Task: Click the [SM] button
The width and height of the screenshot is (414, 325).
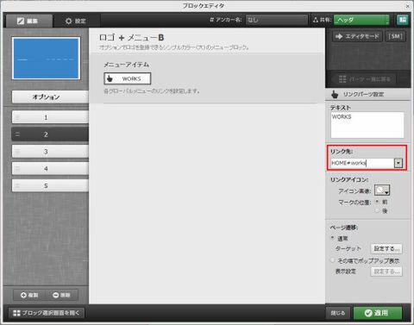Action: point(395,36)
